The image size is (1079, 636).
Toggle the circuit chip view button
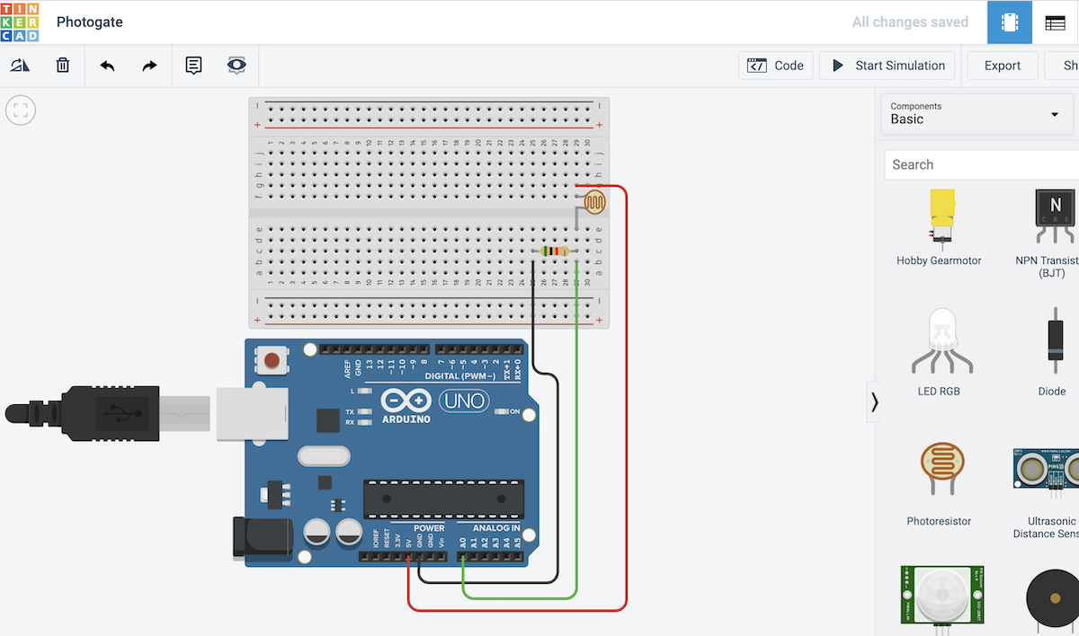point(1009,22)
